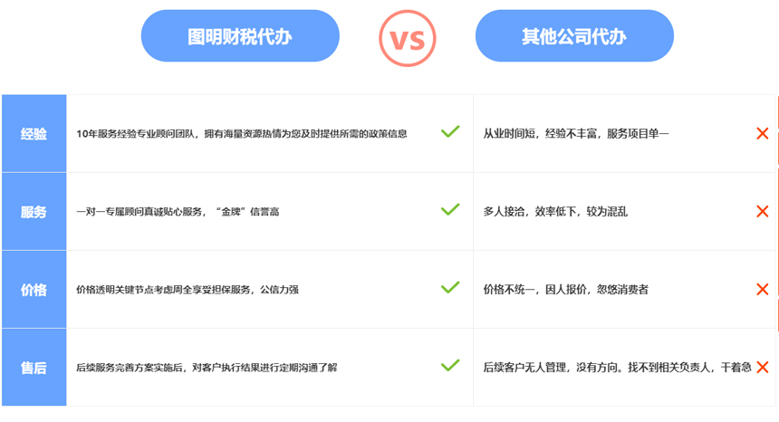Click the circular VS badge
Image resolution: width=779 pixels, height=422 pixels.
tap(408, 38)
